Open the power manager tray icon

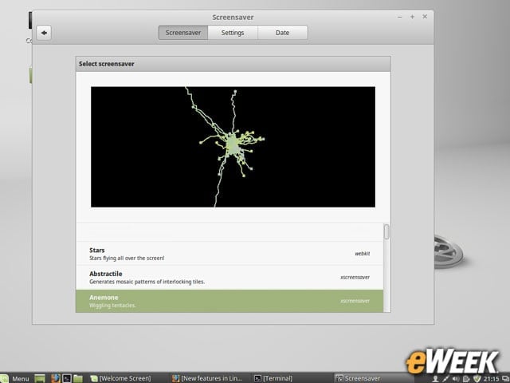tap(465, 379)
